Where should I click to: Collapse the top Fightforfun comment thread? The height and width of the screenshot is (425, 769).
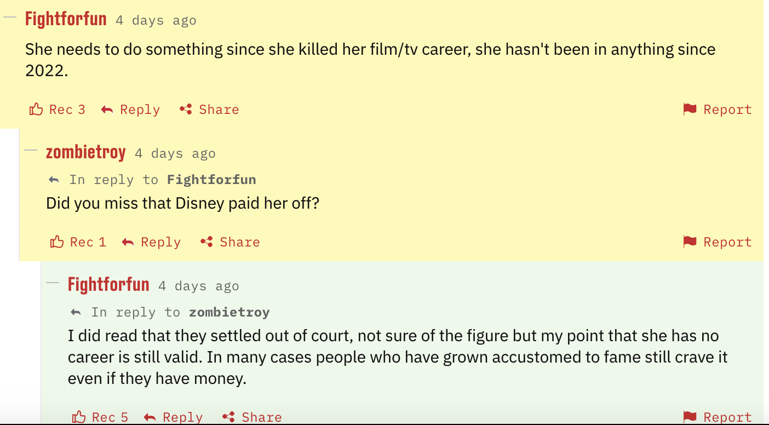10,17
